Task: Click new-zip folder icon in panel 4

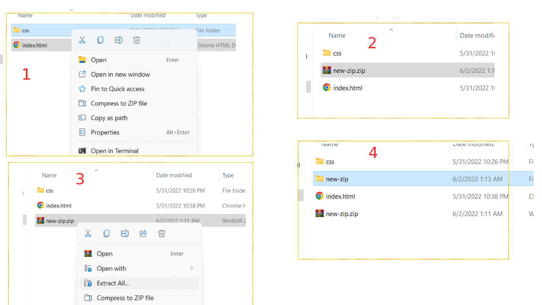Action: [320, 178]
